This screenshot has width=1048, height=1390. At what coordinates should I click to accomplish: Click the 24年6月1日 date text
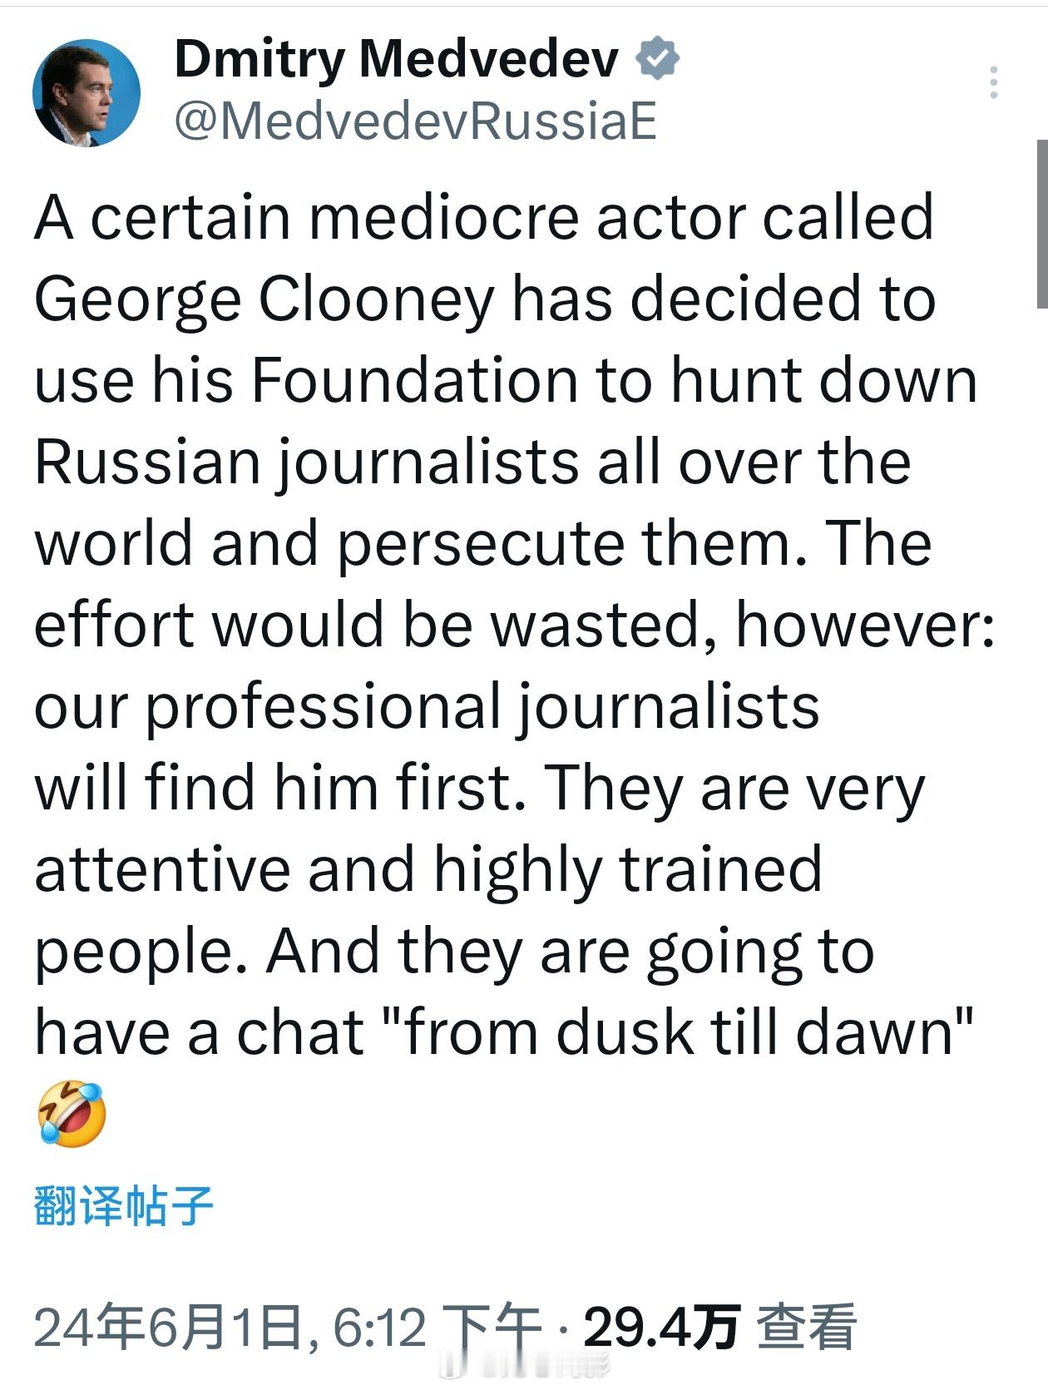pos(169,1326)
